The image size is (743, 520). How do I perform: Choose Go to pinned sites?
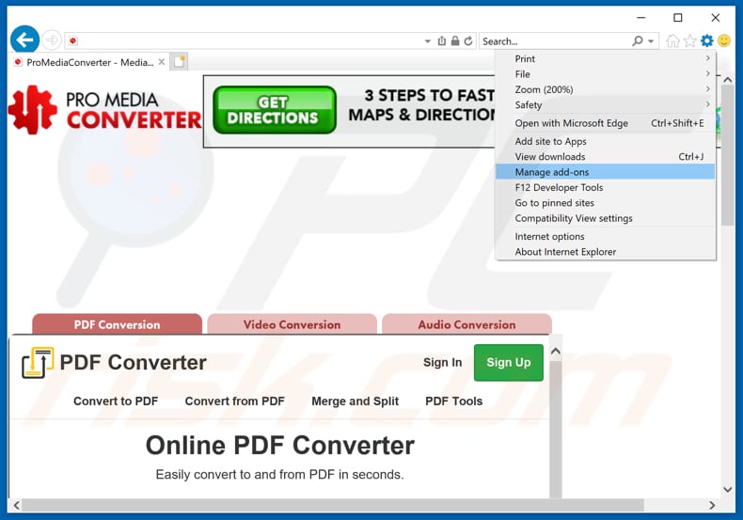pyautogui.click(x=606, y=203)
